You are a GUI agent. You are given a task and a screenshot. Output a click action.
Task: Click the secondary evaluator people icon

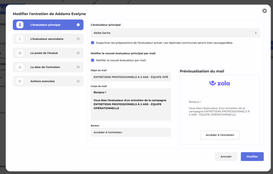[20, 39]
